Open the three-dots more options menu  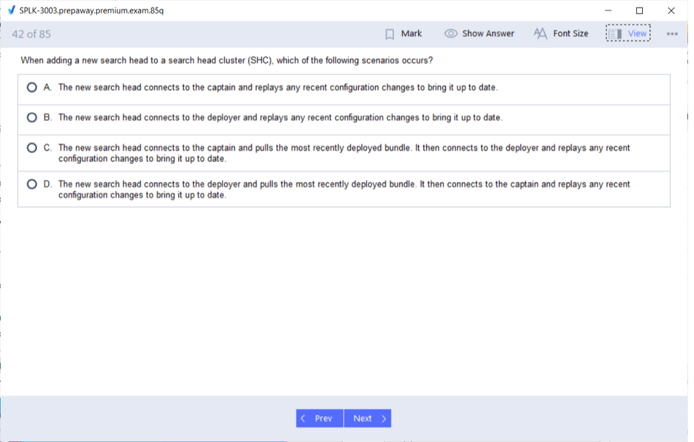tap(672, 34)
